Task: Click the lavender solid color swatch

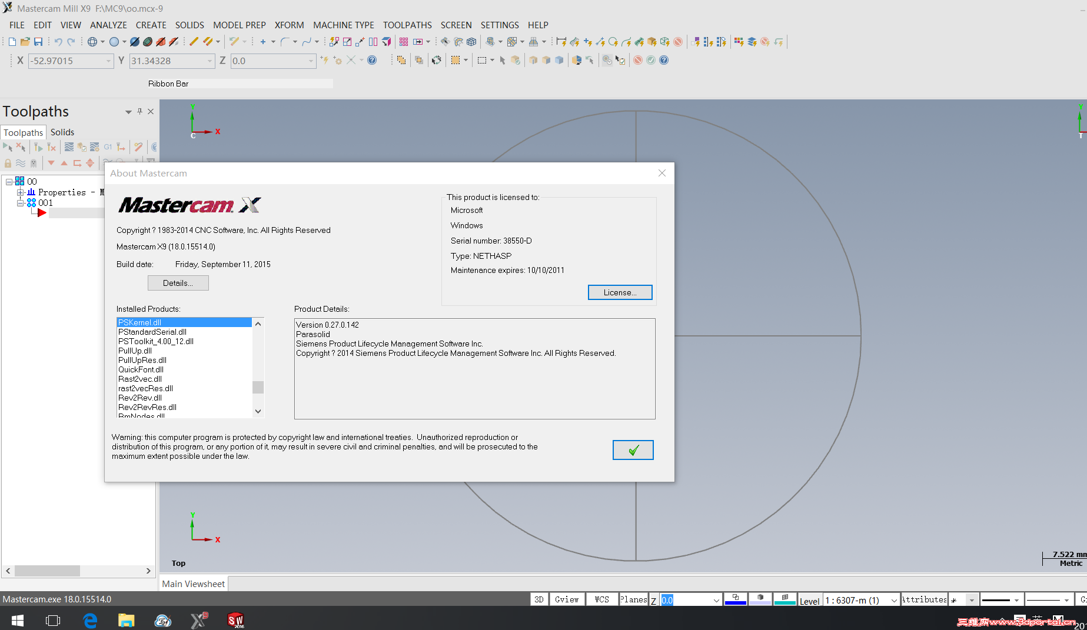Action: [760, 599]
